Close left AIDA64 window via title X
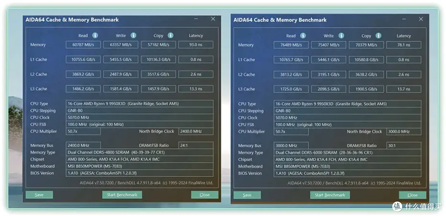The height and width of the screenshot is (216, 446). tap(213, 19)
